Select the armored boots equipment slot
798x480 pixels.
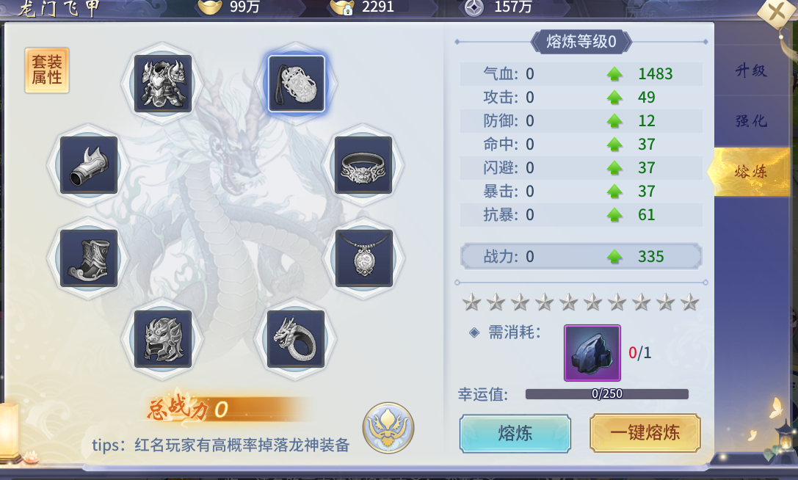(89, 258)
